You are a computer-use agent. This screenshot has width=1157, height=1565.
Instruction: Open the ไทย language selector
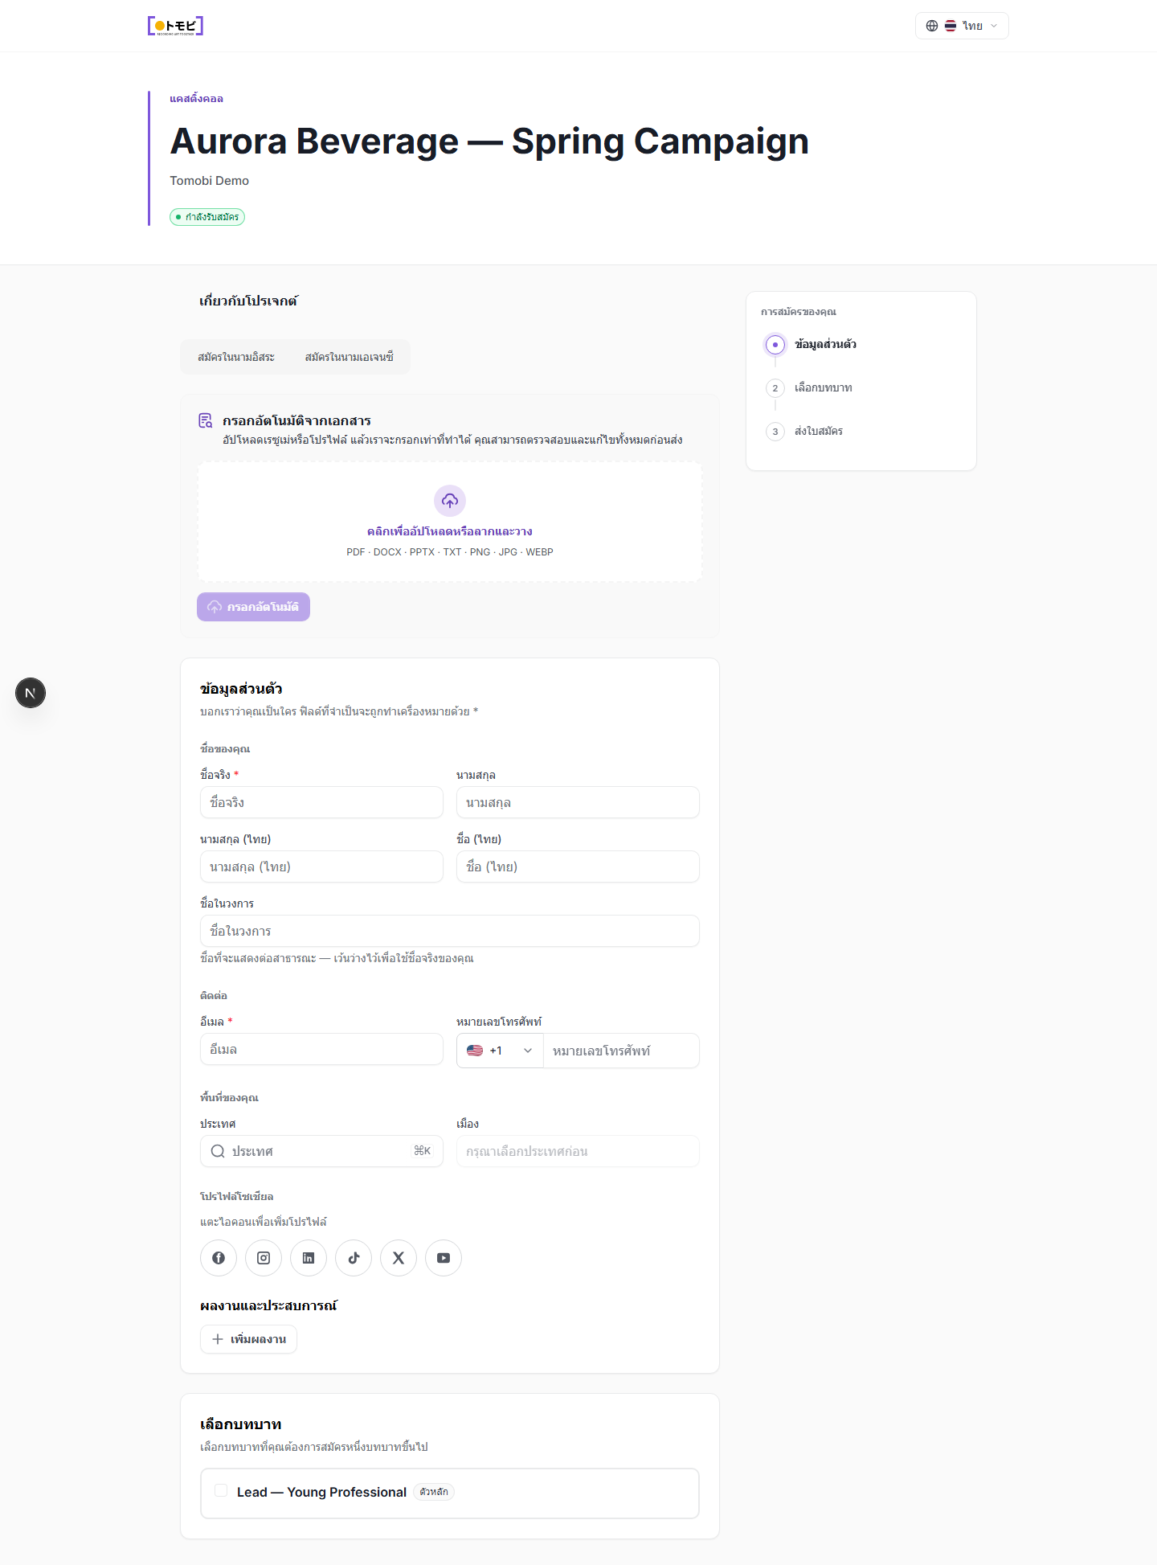(962, 26)
